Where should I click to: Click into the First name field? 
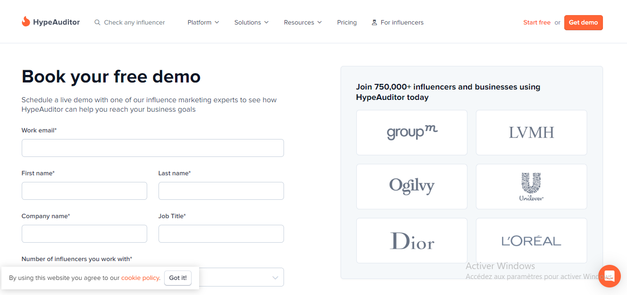(x=84, y=191)
